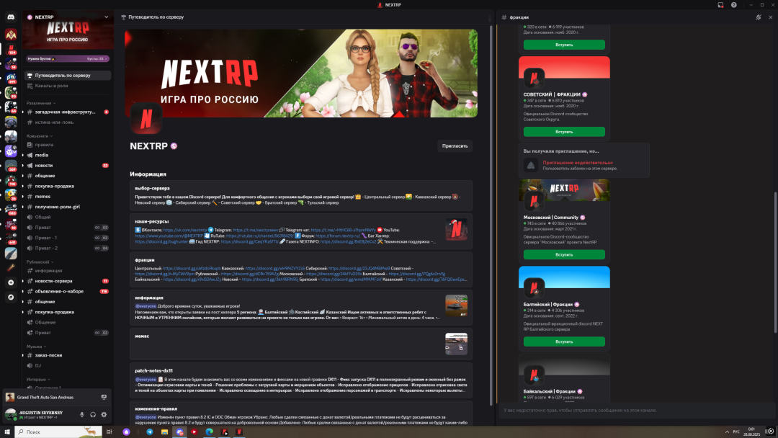Click the фракции panel vertical scrollbar
The width and height of the screenshot is (778, 438).
(x=776, y=263)
